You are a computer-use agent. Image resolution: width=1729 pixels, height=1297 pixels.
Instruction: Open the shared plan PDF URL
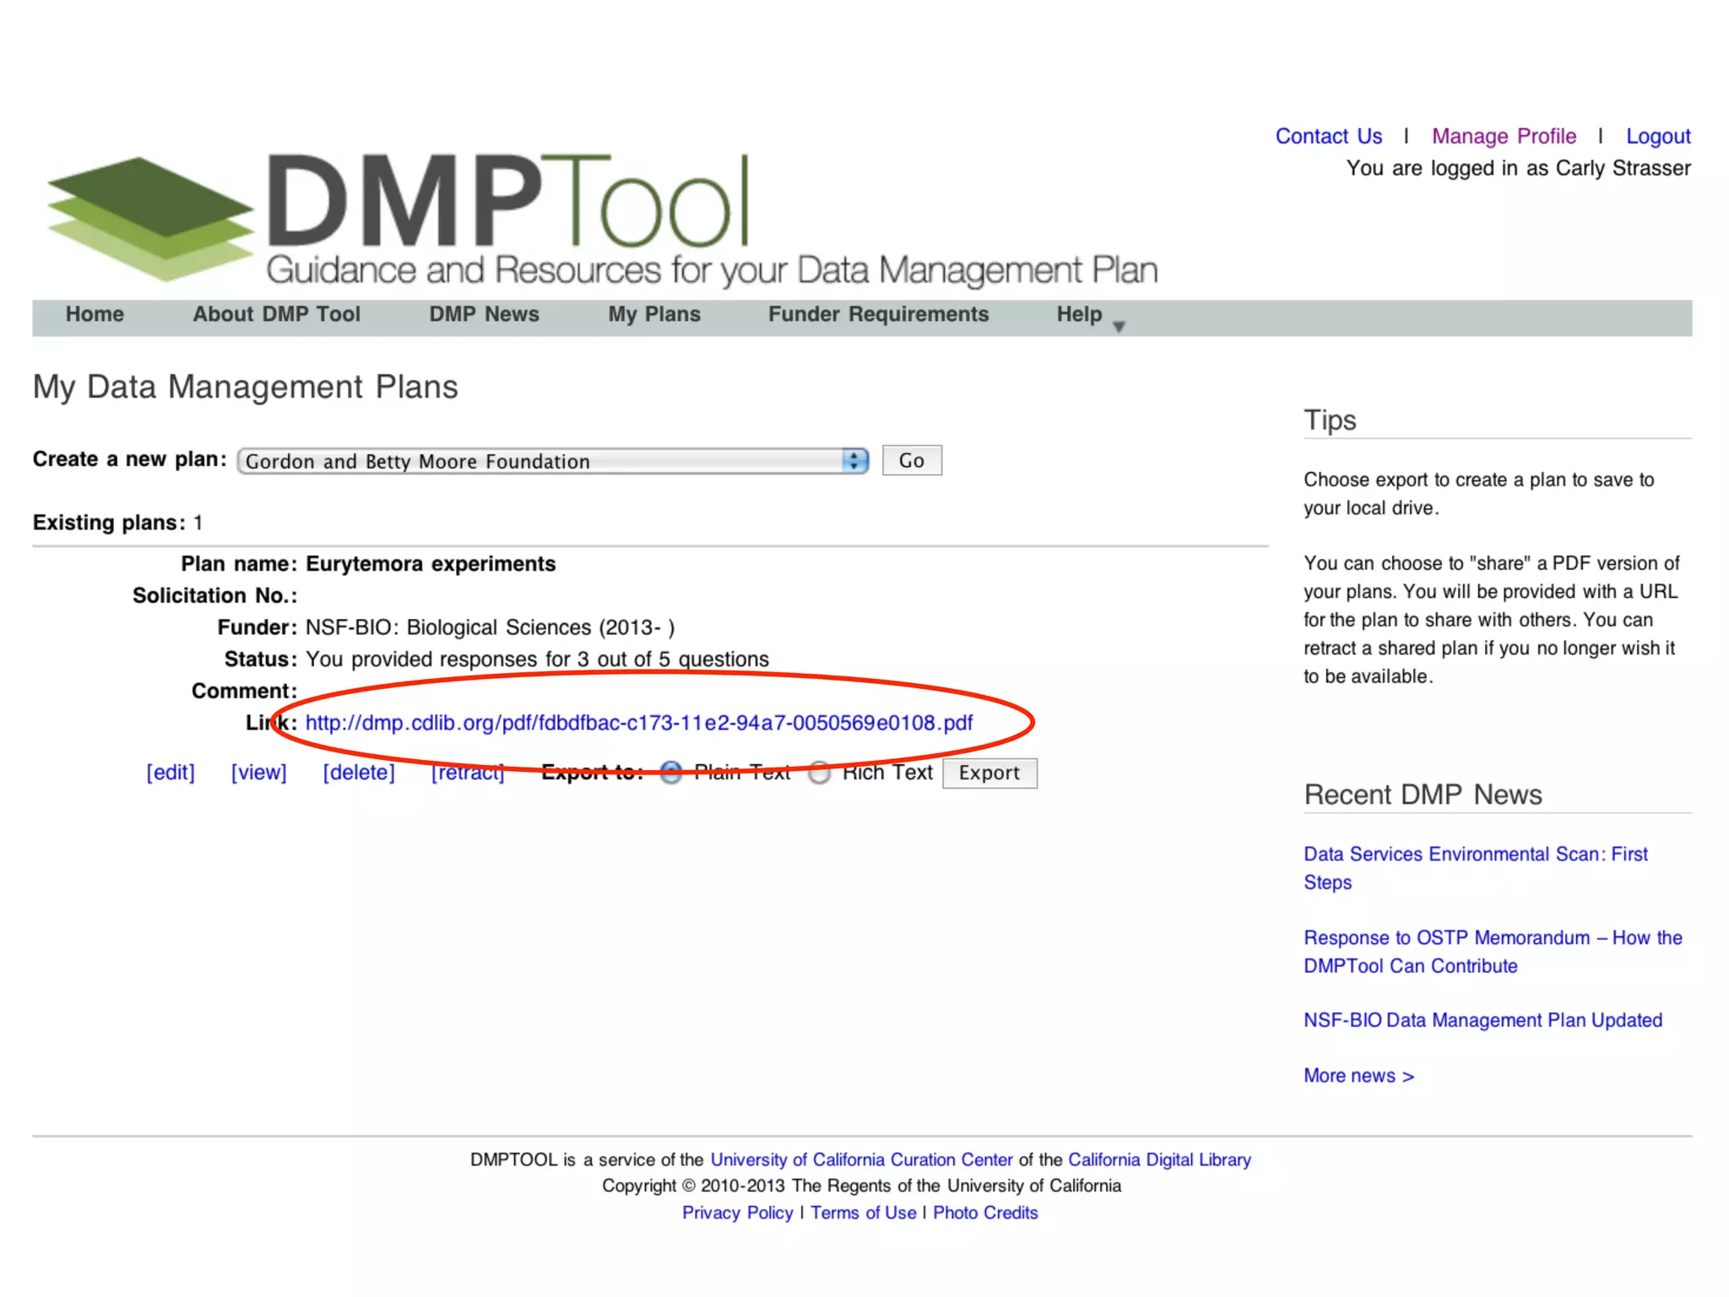638,723
